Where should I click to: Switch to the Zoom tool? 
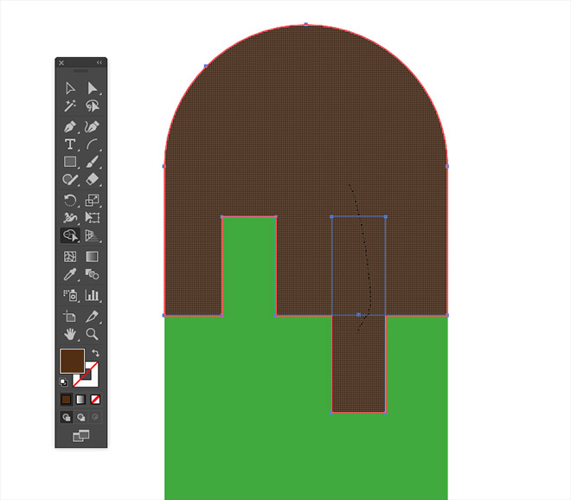click(x=92, y=334)
